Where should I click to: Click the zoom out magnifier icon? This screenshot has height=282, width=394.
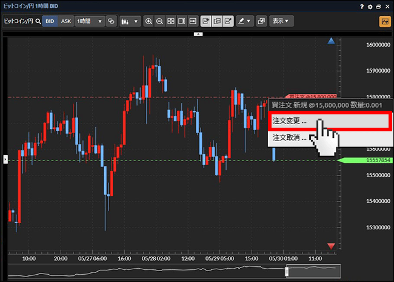(160, 21)
